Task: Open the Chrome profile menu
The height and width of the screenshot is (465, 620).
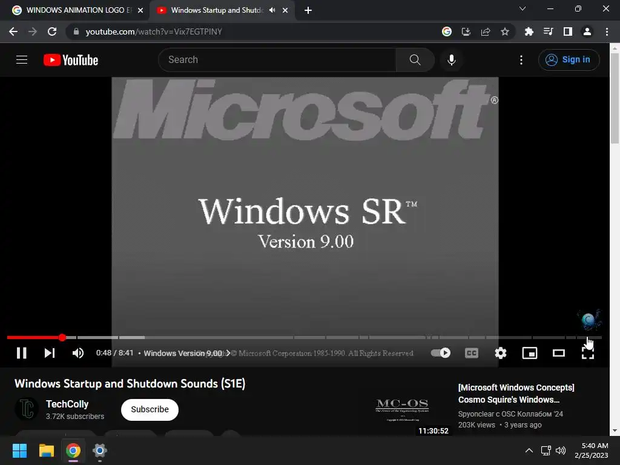Action: [587, 31]
